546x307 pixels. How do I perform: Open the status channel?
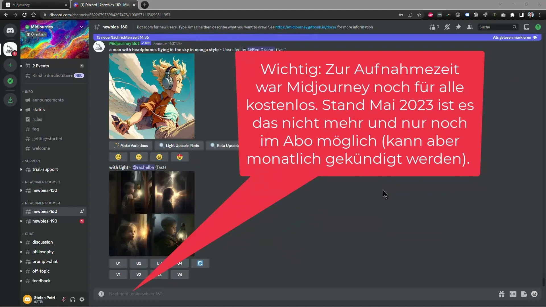pos(54,110)
